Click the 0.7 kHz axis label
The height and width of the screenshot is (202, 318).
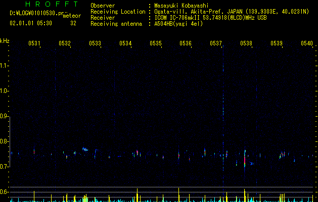point(4,167)
